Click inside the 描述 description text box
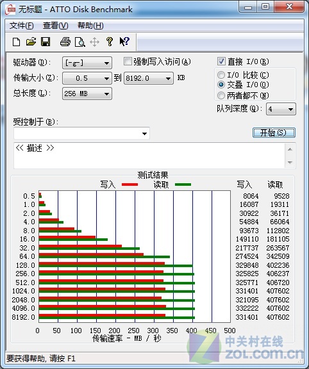Image resolution: width=309 pixels, height=369 pixels. 149,156
